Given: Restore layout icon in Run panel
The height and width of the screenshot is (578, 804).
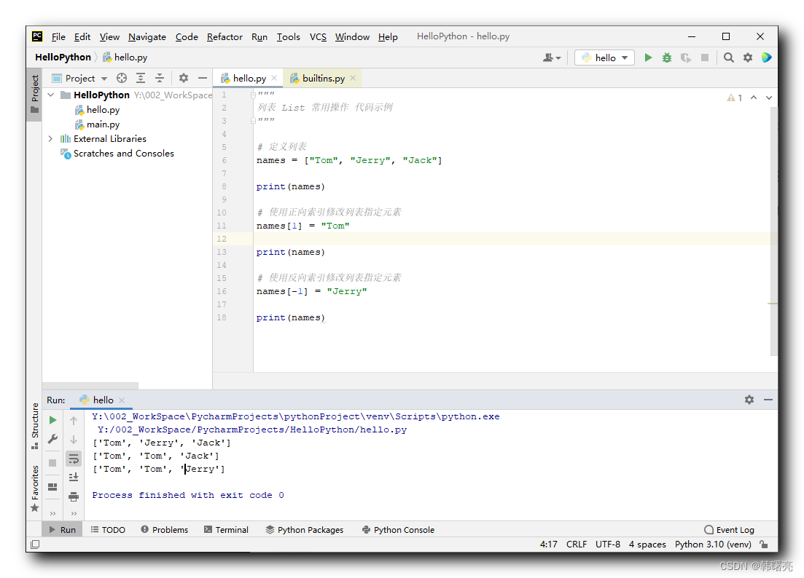Looking at the screenshot, I should coord(52,486).
